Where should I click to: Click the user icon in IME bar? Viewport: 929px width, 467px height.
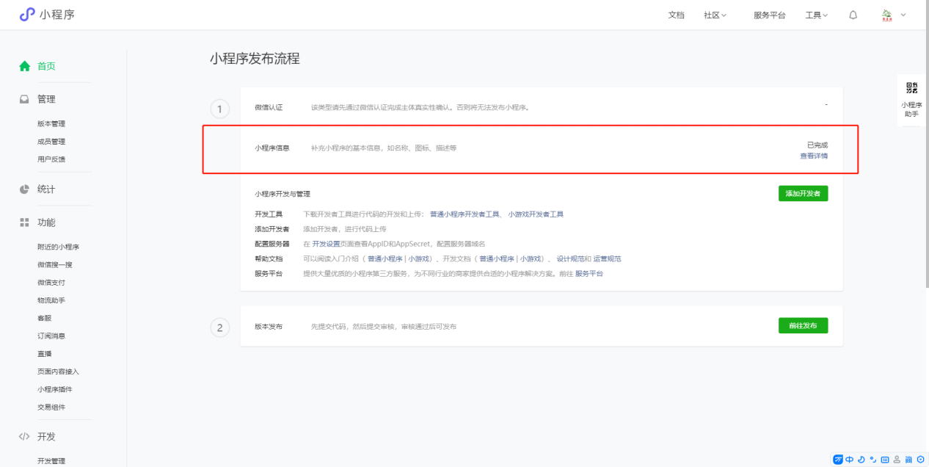[896, 460]
